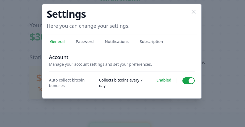245x127 pixels.
Task: Close the Settings dialog with the X
Action: click(x=194, y=12)
